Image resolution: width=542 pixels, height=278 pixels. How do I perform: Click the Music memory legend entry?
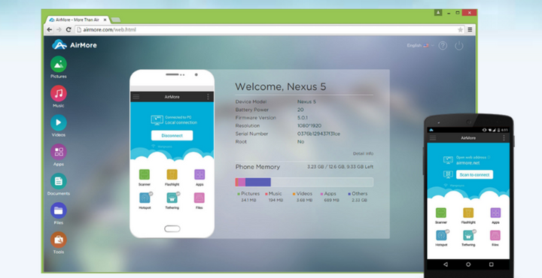point(274,197)
